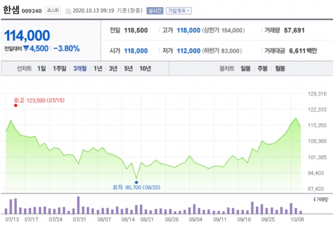Click the 봉차트 label

[227, 69]
